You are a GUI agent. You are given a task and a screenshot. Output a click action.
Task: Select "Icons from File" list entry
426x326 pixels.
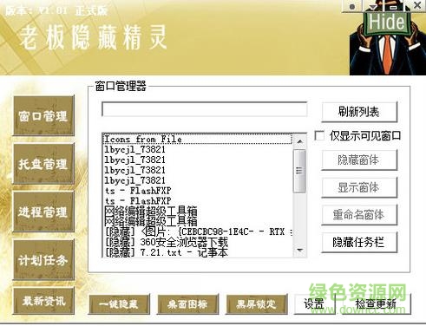pos(197,139)
